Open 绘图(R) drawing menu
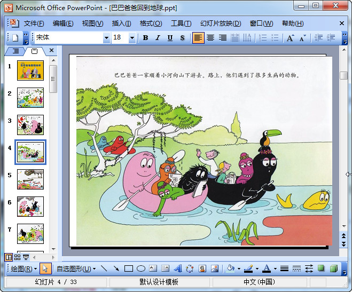352x292 pixels. click(x=24, y=269)
